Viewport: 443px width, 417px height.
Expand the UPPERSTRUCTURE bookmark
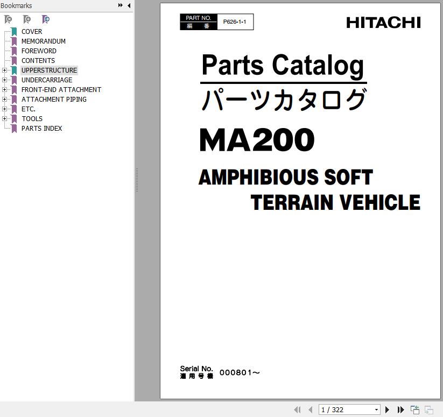pos(4,70)
